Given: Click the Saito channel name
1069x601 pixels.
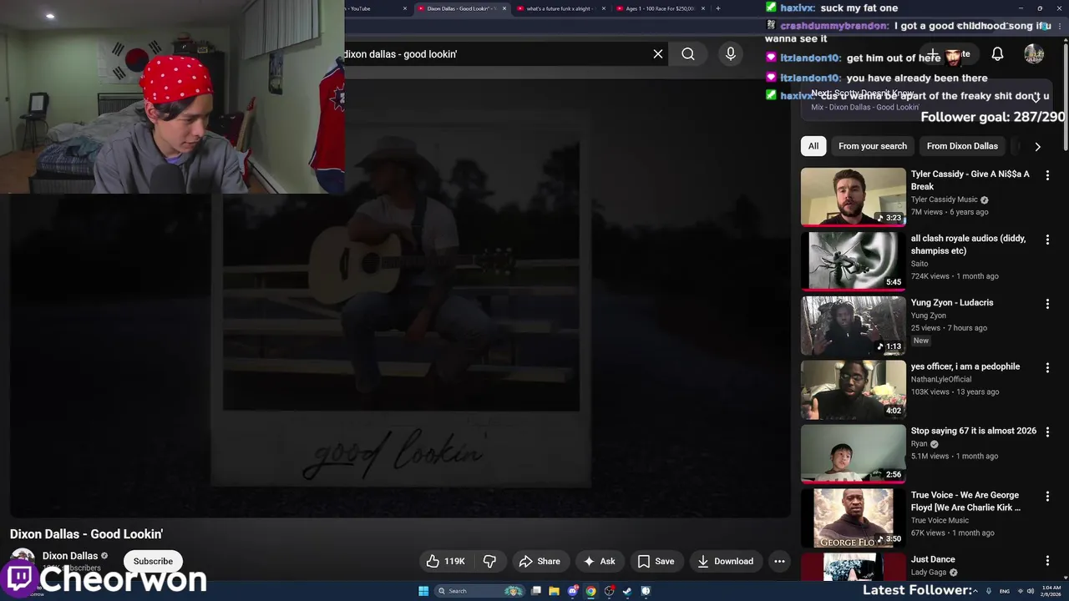Looking at the screenshot, I should point(920,264).
